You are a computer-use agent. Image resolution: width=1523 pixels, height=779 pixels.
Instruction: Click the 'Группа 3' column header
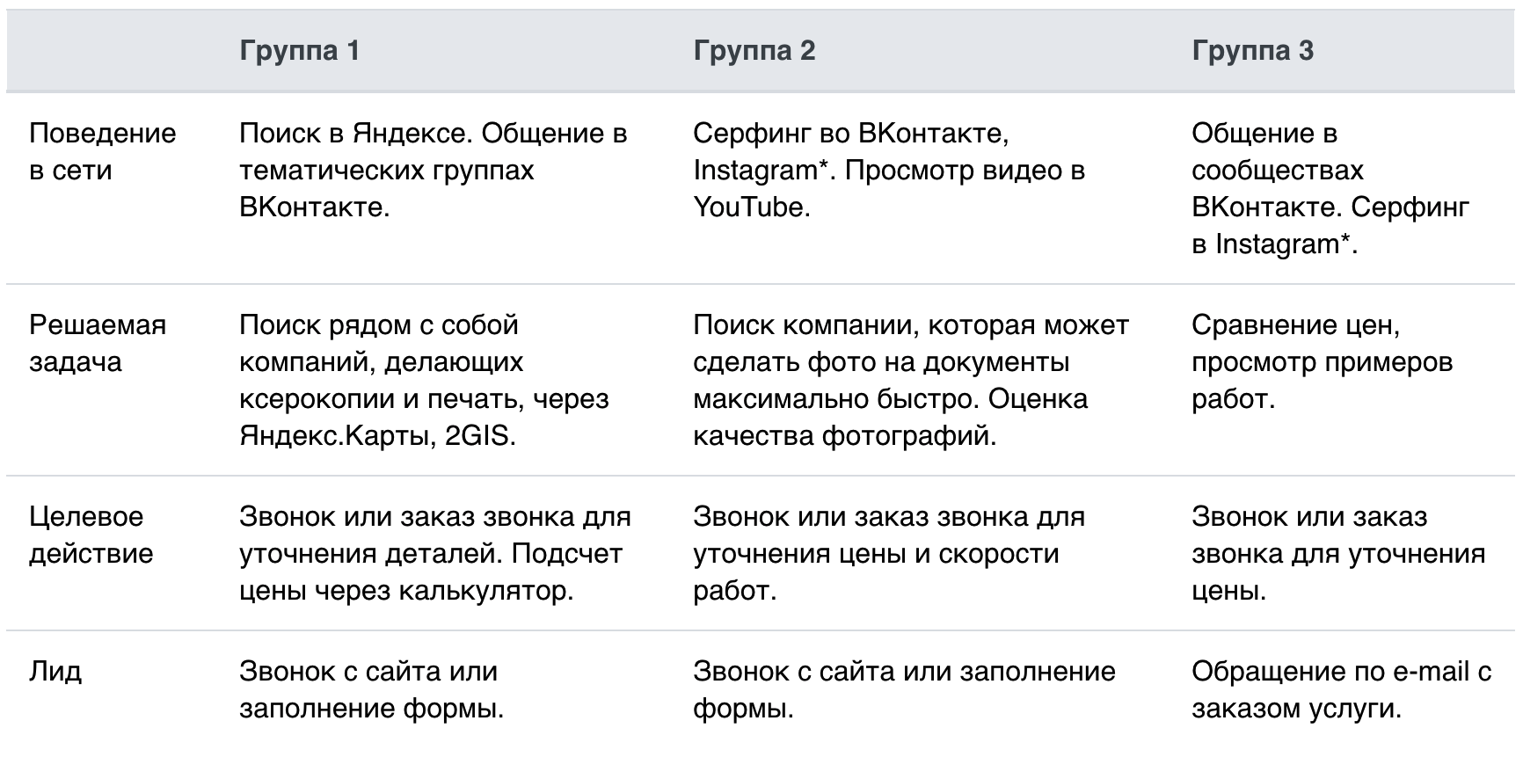point(1252,50)
